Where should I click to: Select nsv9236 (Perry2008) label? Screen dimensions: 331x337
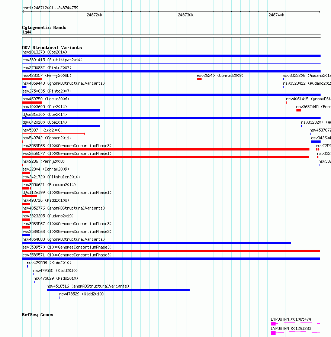[44, 161]
